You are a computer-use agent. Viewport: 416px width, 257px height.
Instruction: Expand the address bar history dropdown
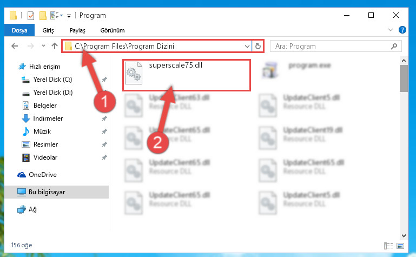247,47
